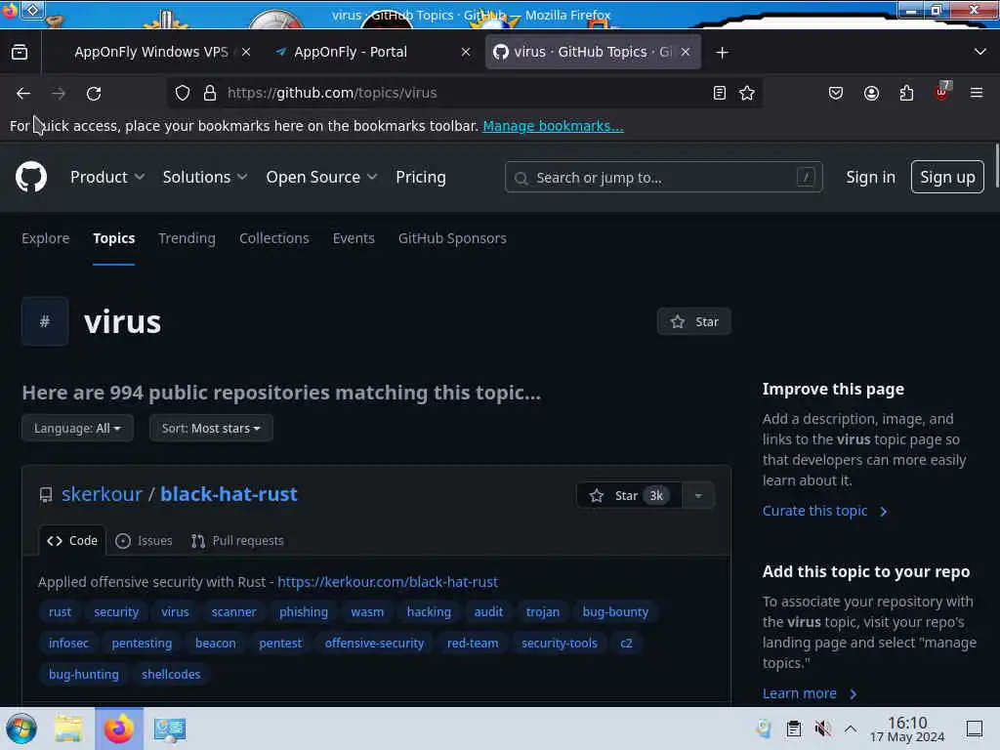Open the skerkour user profile link
The width and height of the screenshot is (1000, 750).
(102, 494)
